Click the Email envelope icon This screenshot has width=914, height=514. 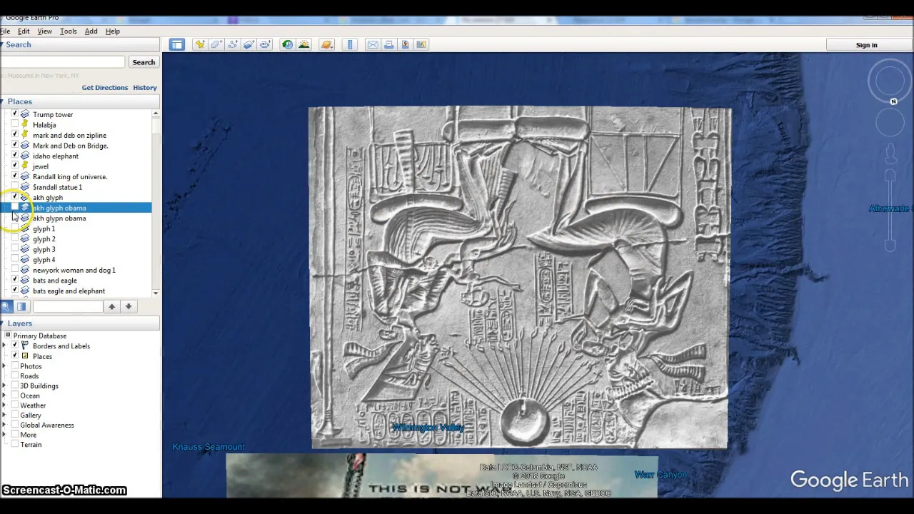point(373,44)
